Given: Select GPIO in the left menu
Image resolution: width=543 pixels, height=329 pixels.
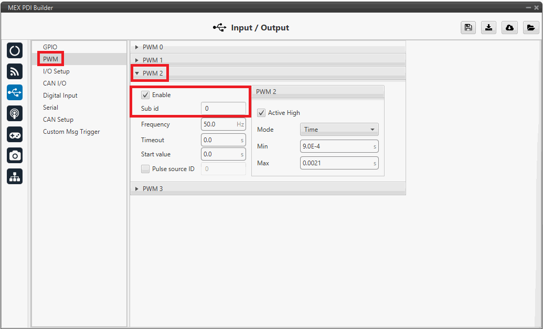Looking at the screenshot, I should (50, 47).
